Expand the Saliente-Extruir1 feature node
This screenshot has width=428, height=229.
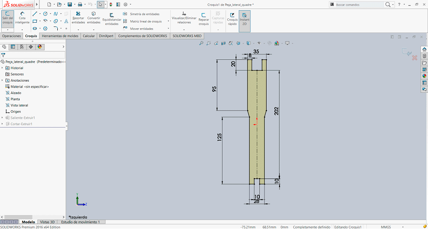(2, 118)
